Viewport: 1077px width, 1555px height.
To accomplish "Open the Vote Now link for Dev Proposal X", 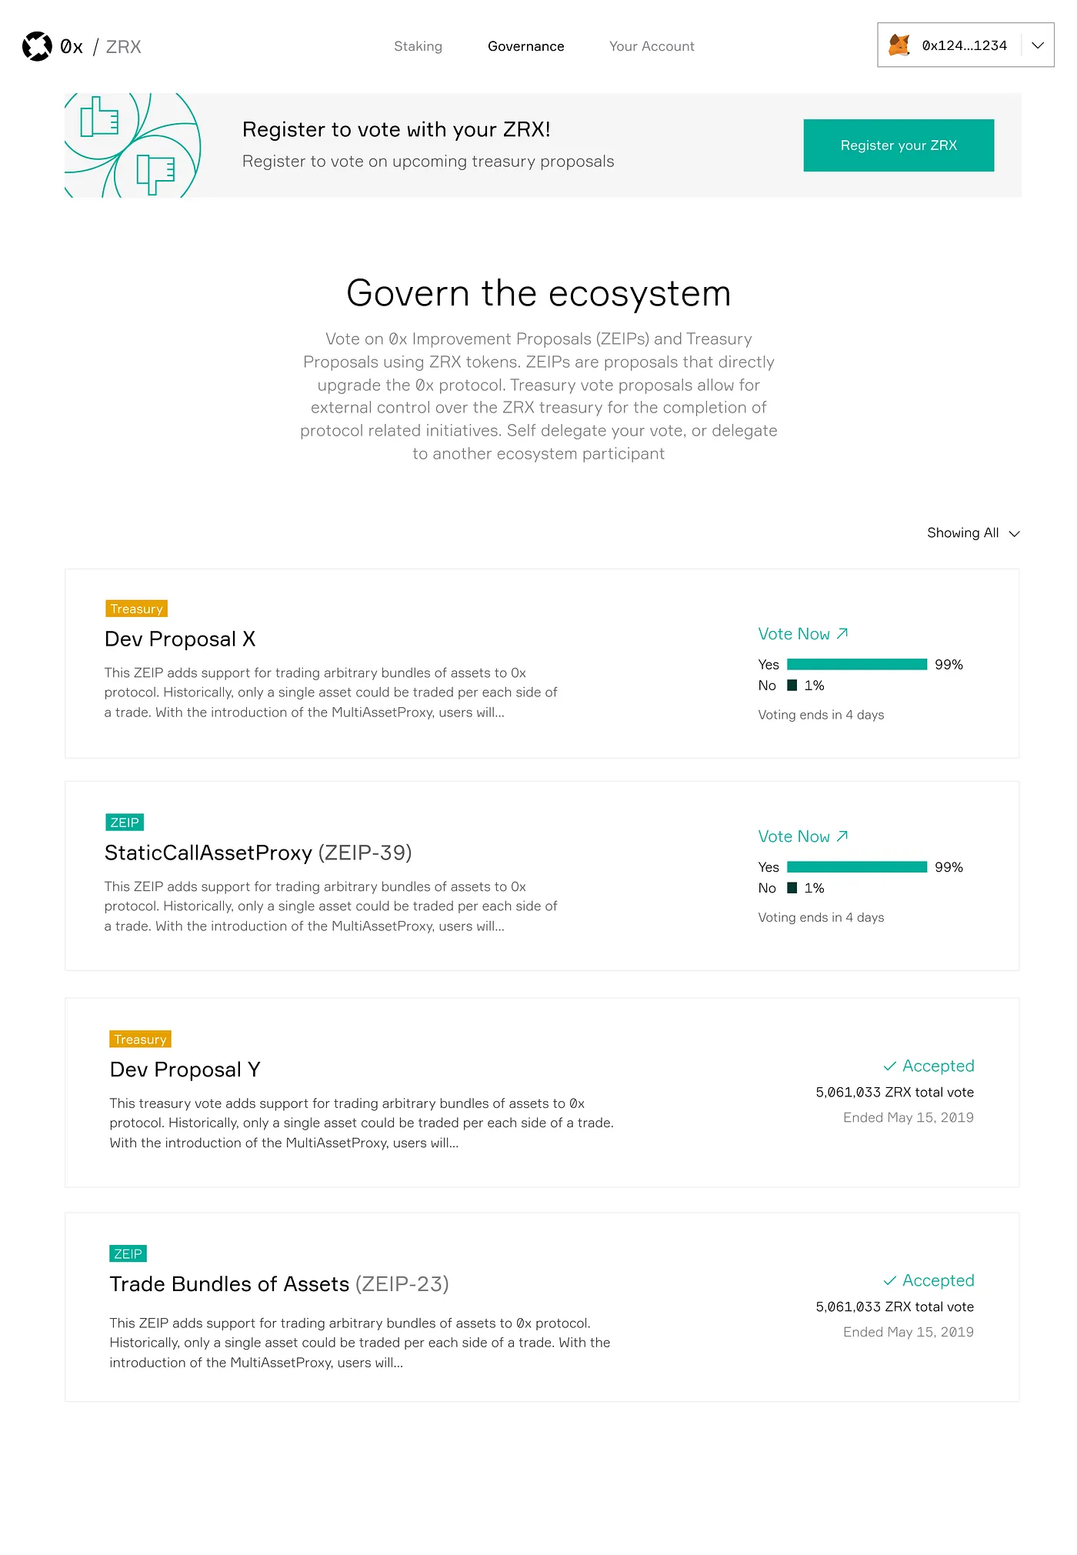I will tap(802, 634).
